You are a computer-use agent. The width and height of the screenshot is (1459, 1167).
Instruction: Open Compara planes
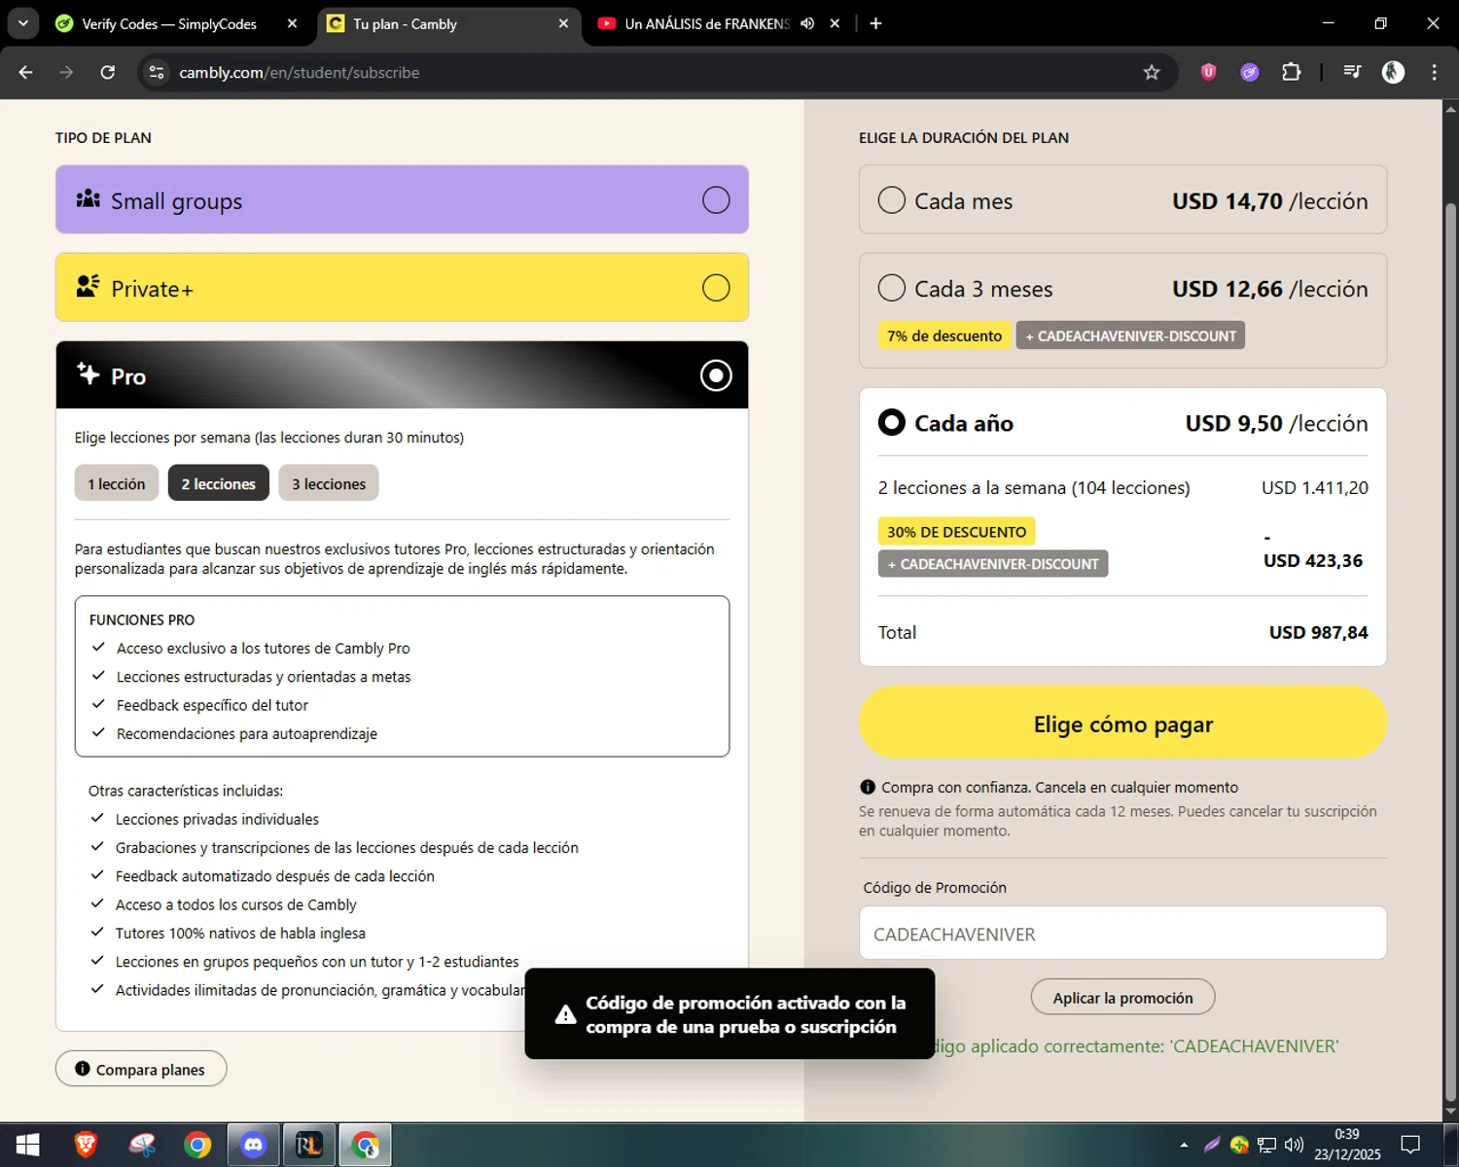point(141,1069)
